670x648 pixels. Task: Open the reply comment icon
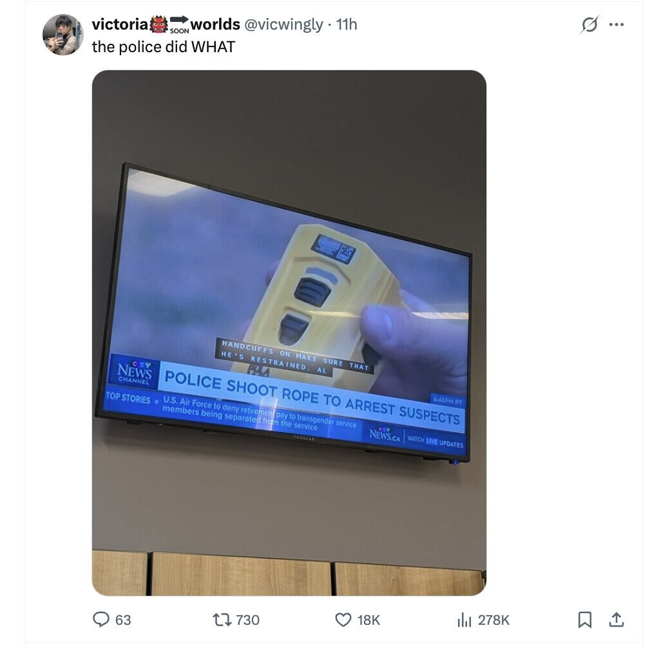pos(101,620)
